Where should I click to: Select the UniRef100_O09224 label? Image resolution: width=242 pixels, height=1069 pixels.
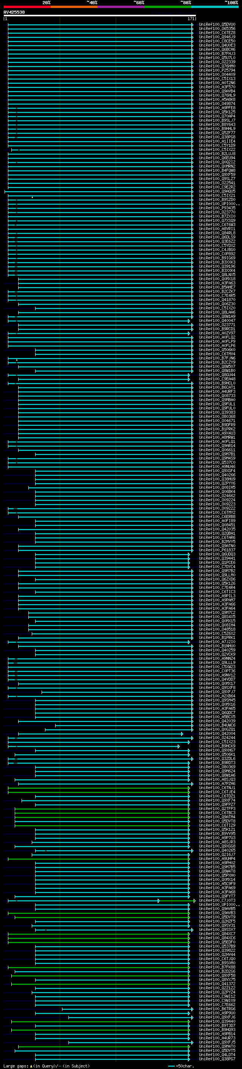tap(217, 500)
